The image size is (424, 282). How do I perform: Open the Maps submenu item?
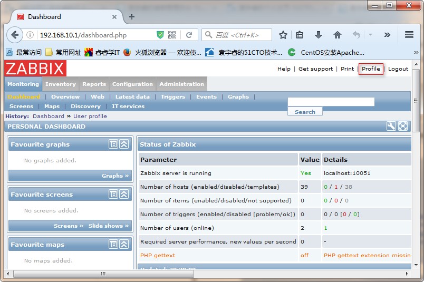(x=52, y=106)
